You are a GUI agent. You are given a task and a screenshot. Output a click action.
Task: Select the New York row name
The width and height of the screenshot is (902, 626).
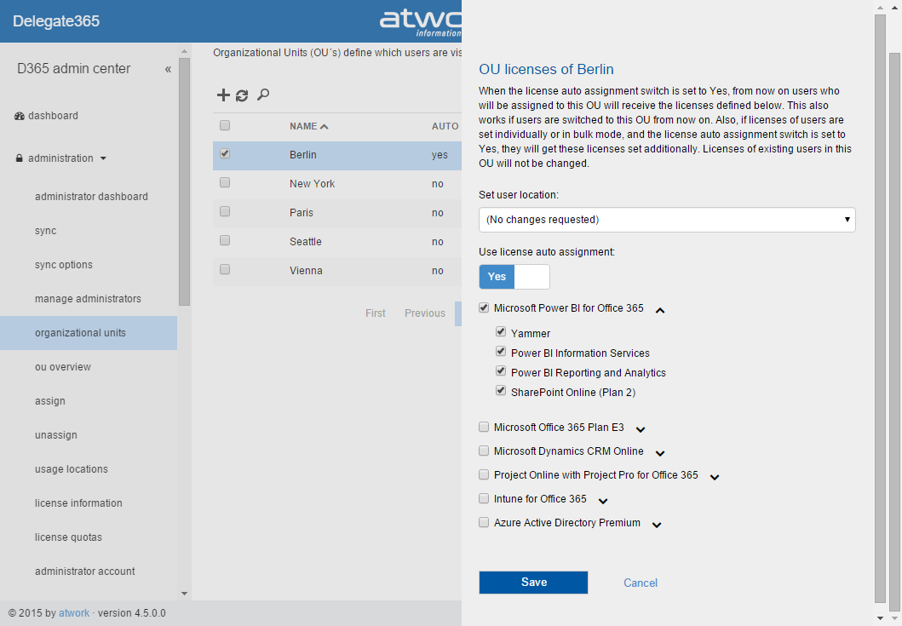pyautogui.click(x=313, y=184)
